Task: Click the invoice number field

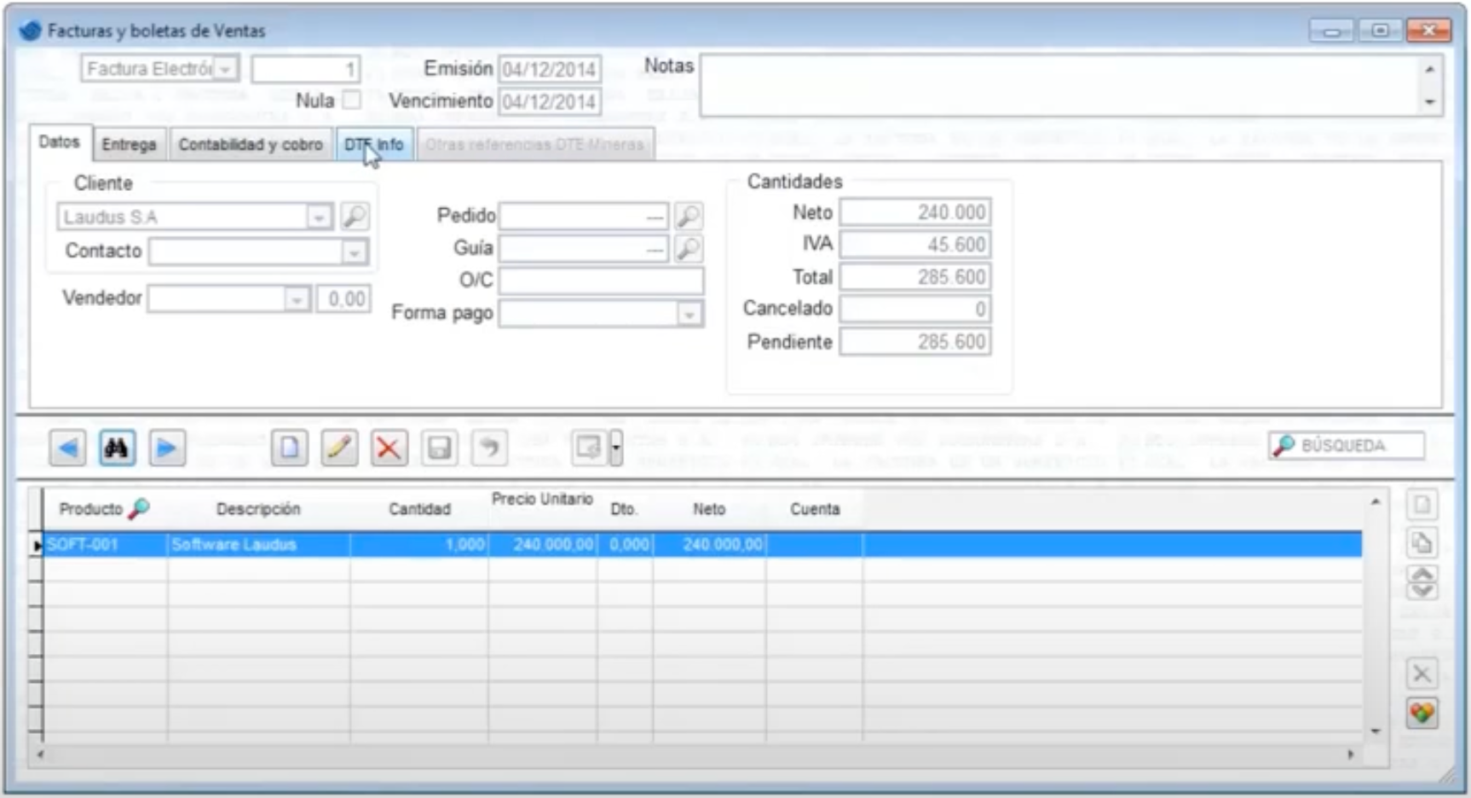Action: point(305,69)
